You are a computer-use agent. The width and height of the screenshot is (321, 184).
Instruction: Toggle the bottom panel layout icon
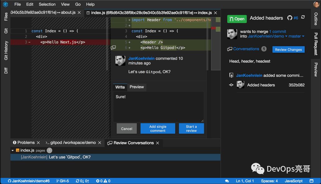pyautogui.click(x=311, y=181)
